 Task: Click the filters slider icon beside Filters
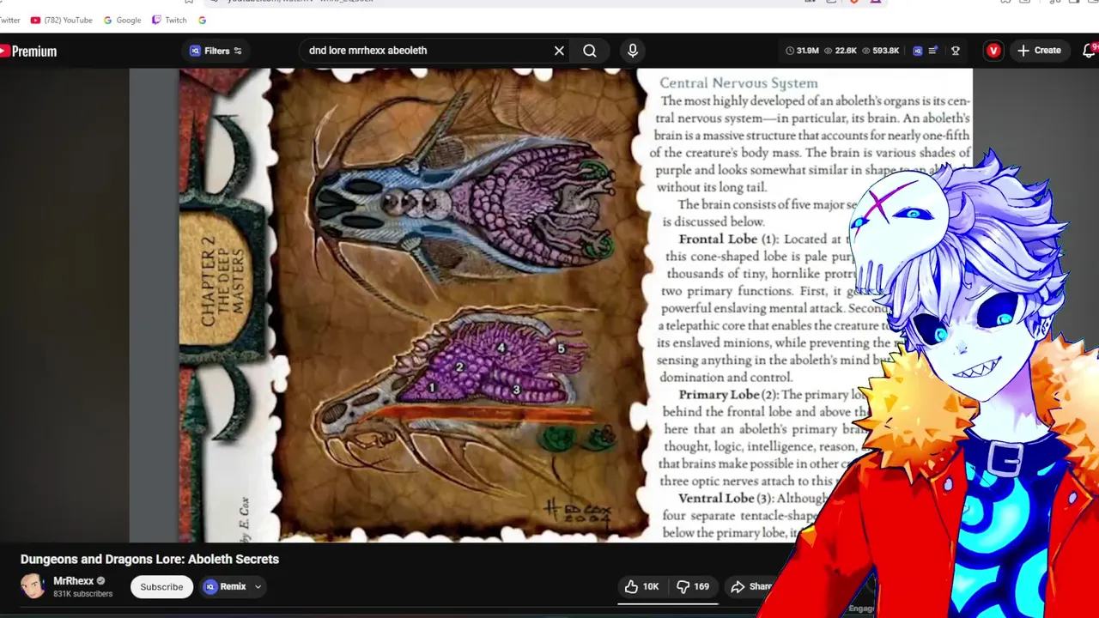point(238,51)
